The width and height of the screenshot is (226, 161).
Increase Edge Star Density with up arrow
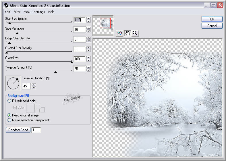click(89, 38)
